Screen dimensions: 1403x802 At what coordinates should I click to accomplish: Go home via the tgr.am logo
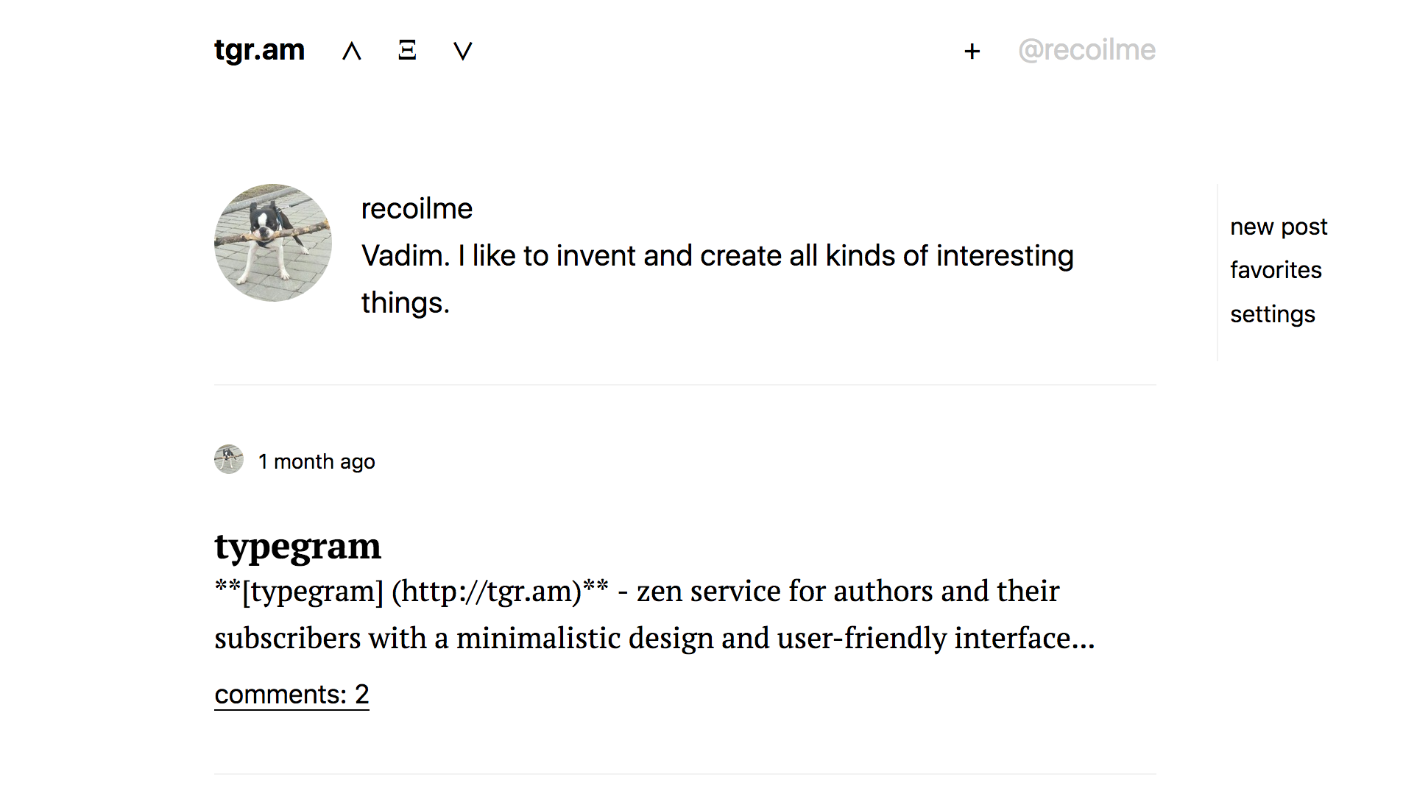(258, 49)
